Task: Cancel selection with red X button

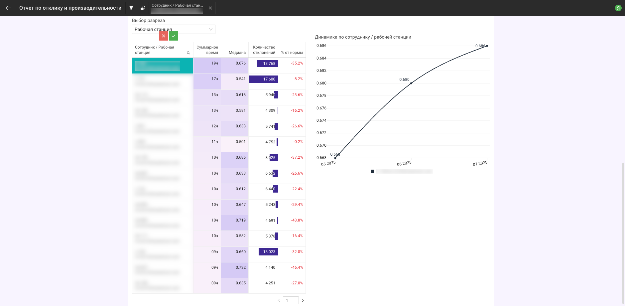Action: 163,36
